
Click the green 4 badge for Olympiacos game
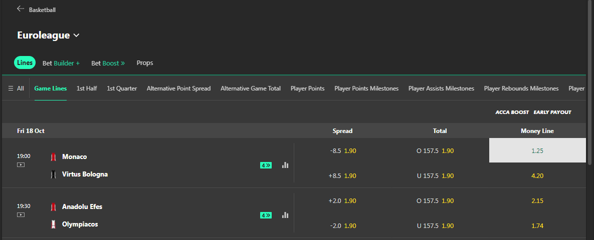click(x=266, y=215)
